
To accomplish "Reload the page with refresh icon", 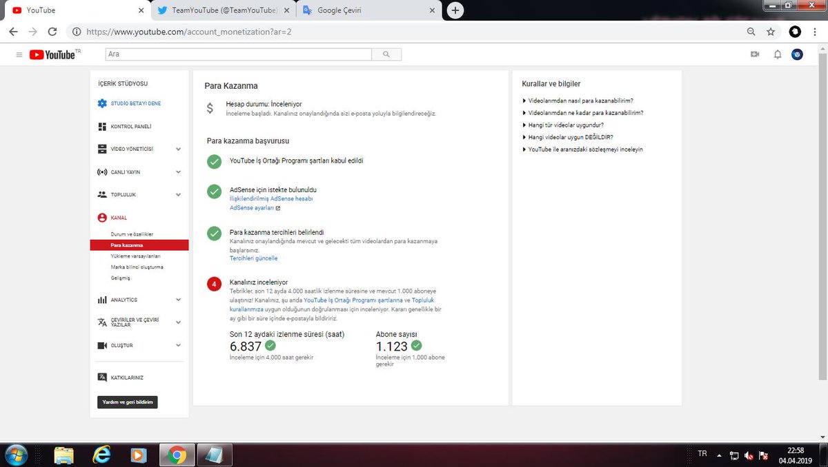I will click(52, 32).
